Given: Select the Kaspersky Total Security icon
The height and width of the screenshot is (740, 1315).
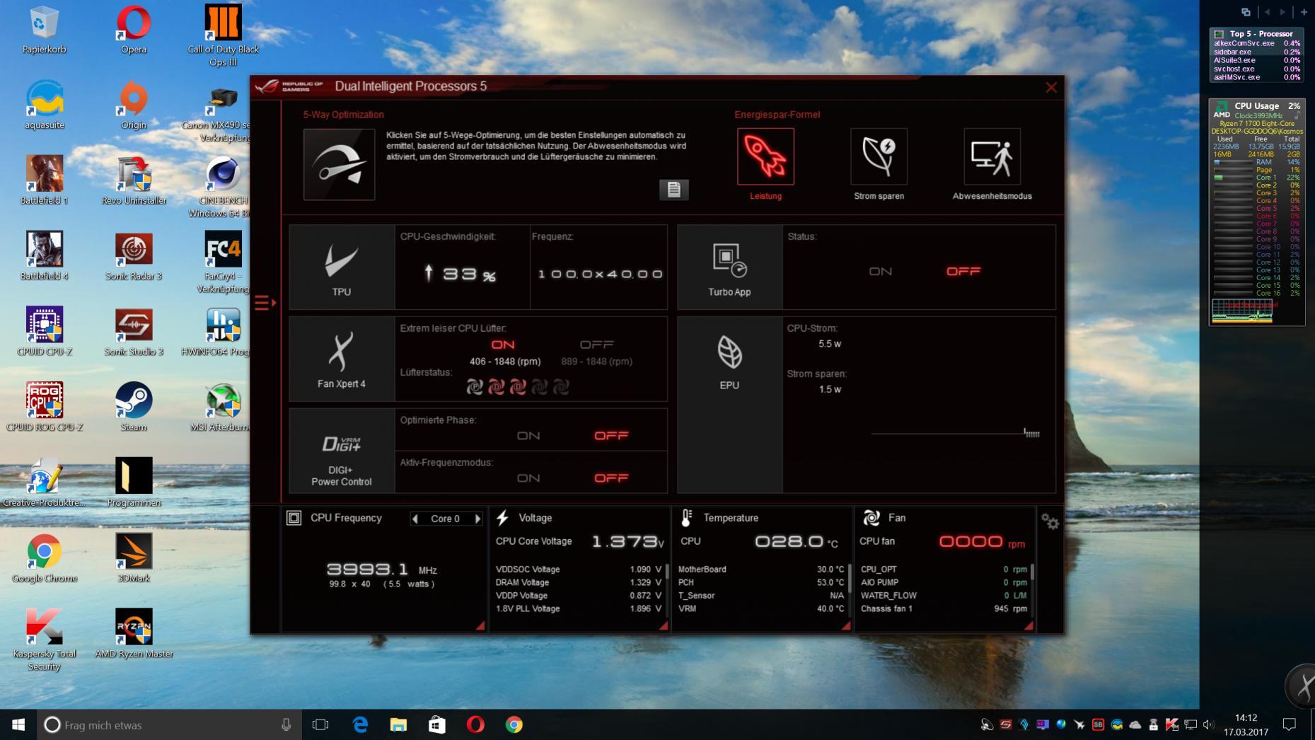Looking at the screenshot, I should point(44,641).
